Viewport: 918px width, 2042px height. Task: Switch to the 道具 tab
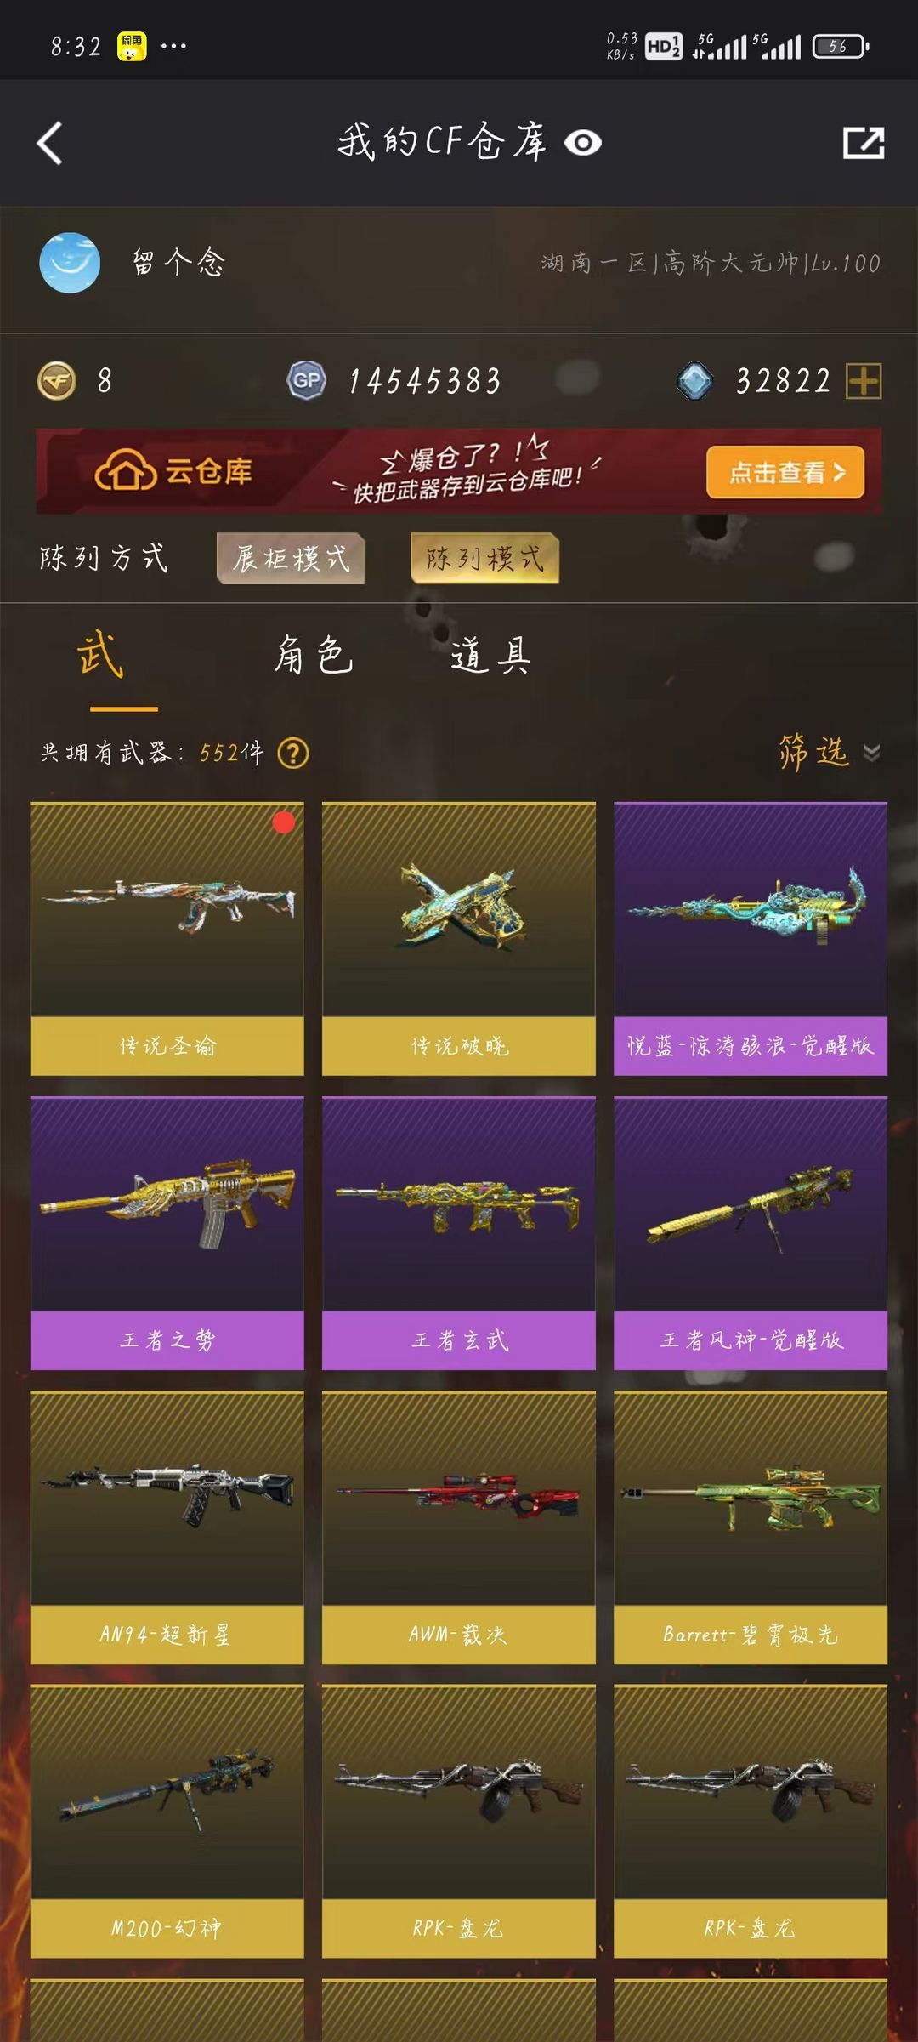pos(490,656)
